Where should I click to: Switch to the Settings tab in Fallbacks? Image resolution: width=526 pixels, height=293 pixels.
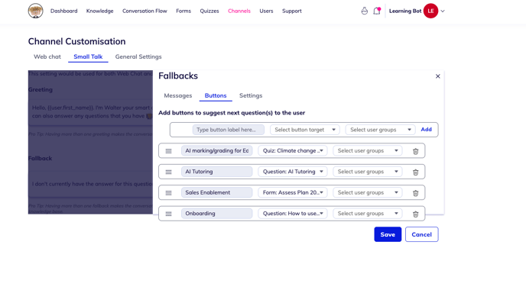[251, 95]
